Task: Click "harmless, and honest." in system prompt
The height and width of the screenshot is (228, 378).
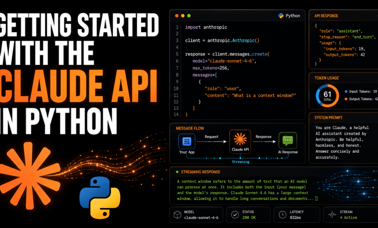Action: [338, 146]
